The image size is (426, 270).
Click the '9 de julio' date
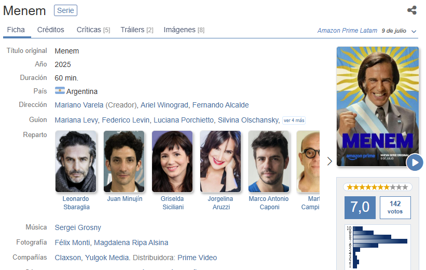(x=394, y=31)
